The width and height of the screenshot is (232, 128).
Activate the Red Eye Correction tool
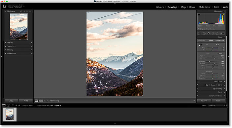click(209, 33)
